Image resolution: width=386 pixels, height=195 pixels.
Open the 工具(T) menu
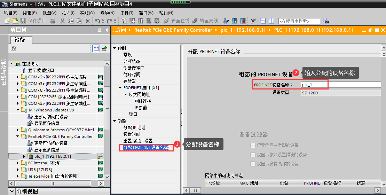pyautogui.click(x=127, y=13)
